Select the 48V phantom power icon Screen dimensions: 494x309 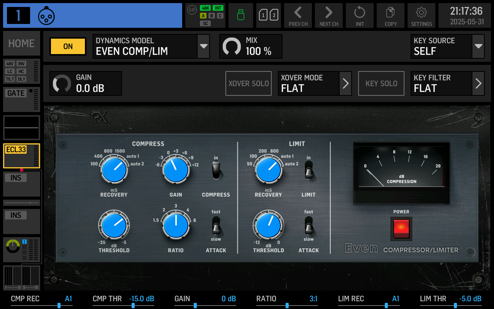coord(9,64)
